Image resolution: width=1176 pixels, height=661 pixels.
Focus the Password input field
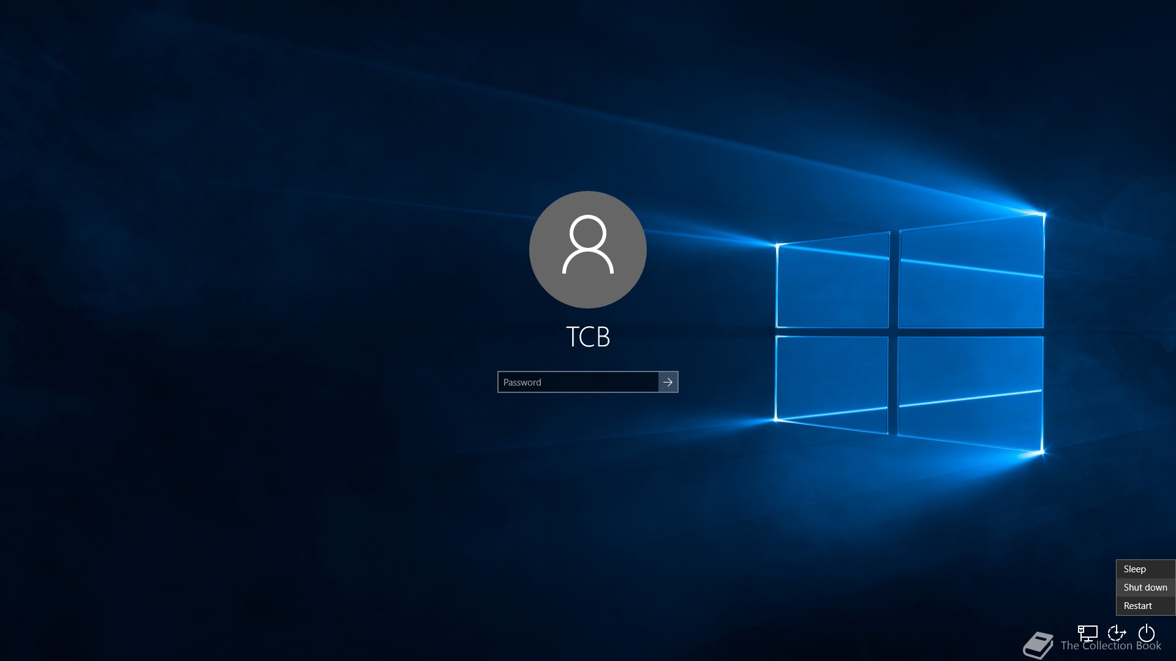(578, 382)
